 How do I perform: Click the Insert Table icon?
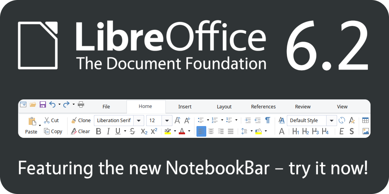click(x=365, y=121)
